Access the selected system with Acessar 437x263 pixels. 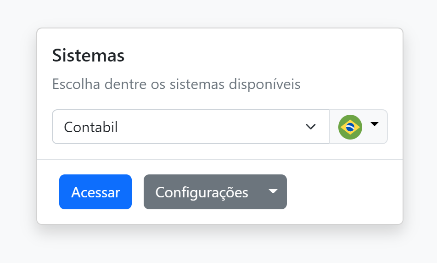(x=95, y=192)
